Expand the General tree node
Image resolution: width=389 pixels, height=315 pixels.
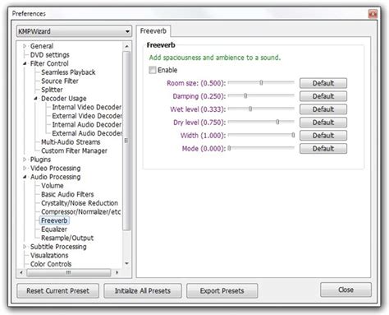[25, 46]
